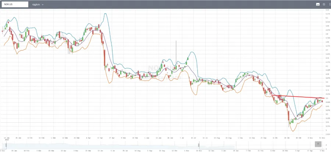
Task: Click the chart snapshot image icon
Action: (x=318, y=4)
